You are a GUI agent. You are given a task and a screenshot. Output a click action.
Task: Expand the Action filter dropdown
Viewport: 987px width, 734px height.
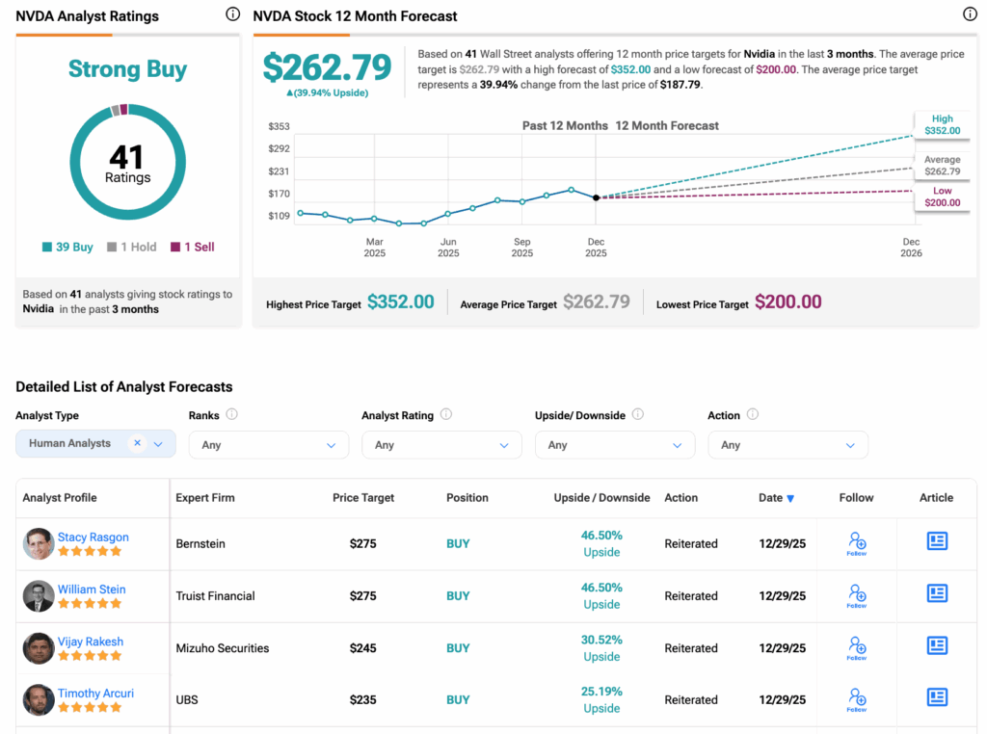[x=787, y=445]
